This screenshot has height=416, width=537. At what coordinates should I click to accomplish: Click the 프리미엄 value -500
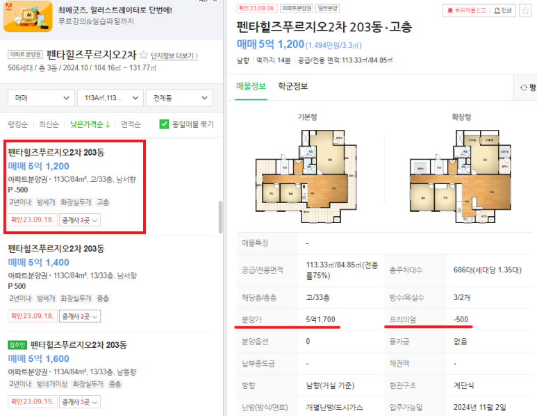pos(461,319)
